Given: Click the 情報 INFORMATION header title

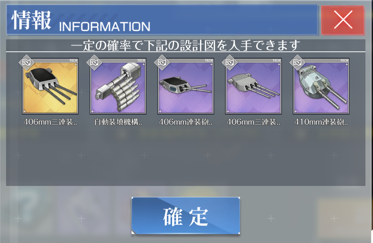Looking at the screenshot, I should pos(81,21).
